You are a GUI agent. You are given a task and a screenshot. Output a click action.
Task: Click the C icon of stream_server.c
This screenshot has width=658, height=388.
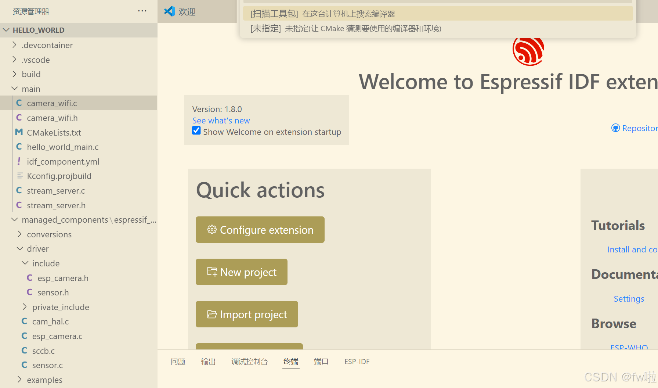point(19,190)
